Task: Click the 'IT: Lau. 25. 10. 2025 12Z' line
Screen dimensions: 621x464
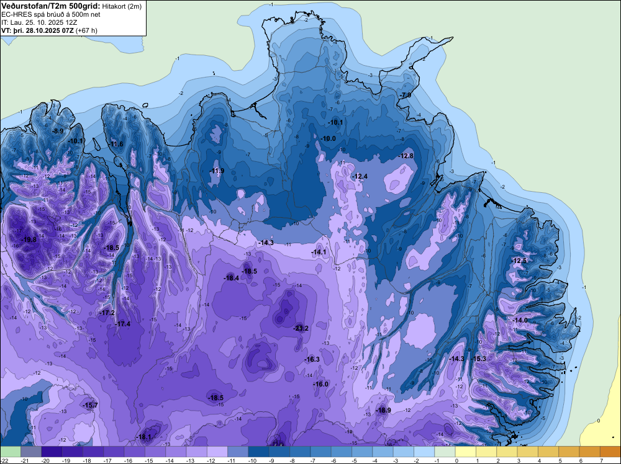Action: tap(39, 22)
